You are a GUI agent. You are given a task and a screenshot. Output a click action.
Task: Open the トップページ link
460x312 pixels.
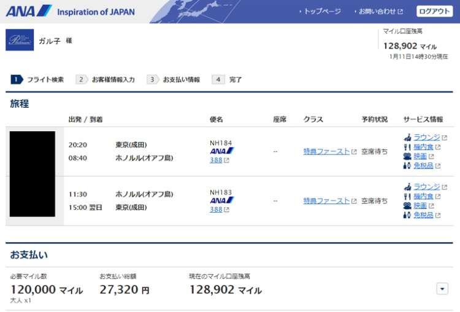tap(322, 12)
